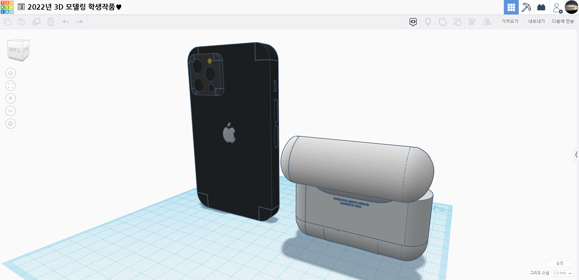Screen dimensions: 579x280
Task: Click the 다음에 전송 send-to button
Action: pos(563,21)
